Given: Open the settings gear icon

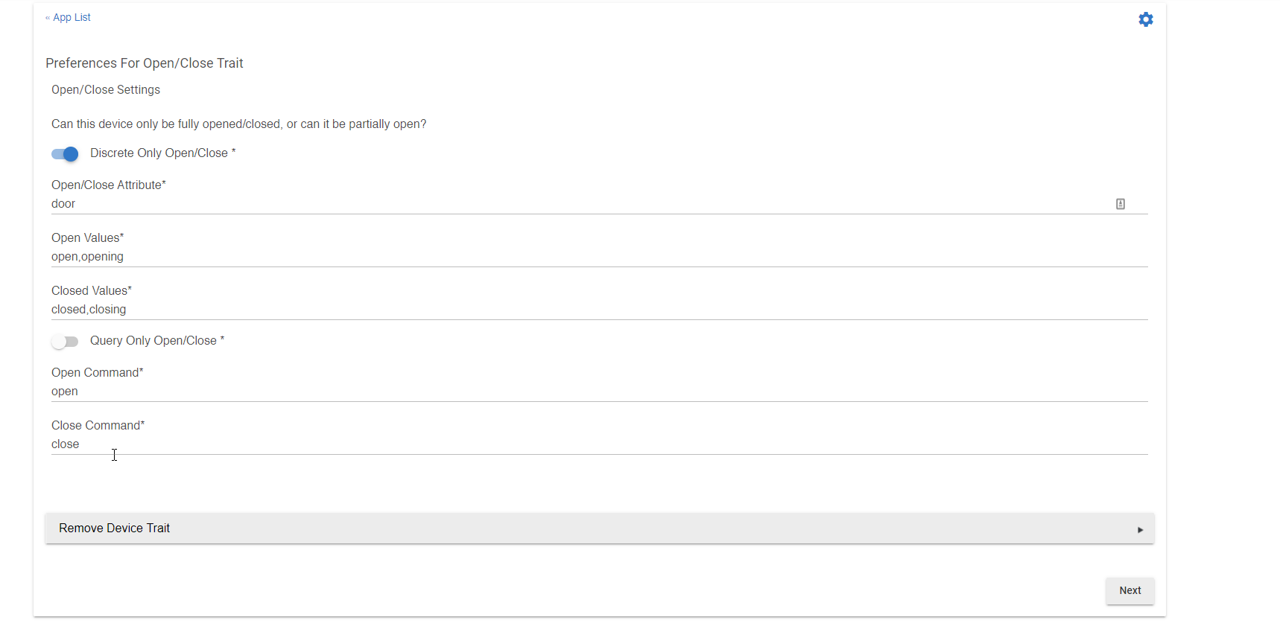Looking at the screenshot, I should pos(1145,19).
